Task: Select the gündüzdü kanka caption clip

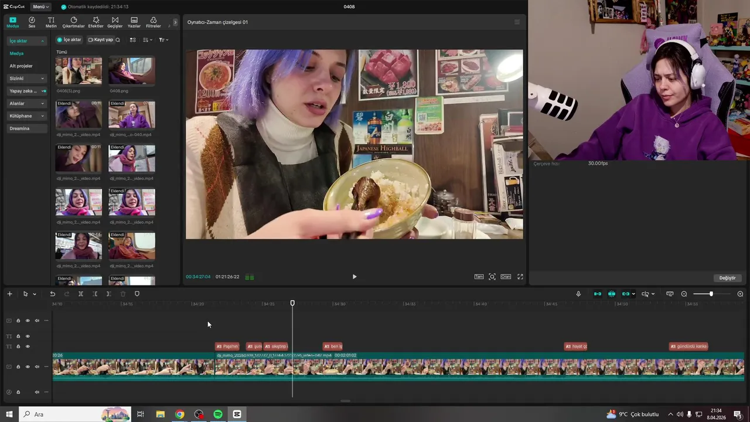Action: pyautogui.click(x=689, y=346)
